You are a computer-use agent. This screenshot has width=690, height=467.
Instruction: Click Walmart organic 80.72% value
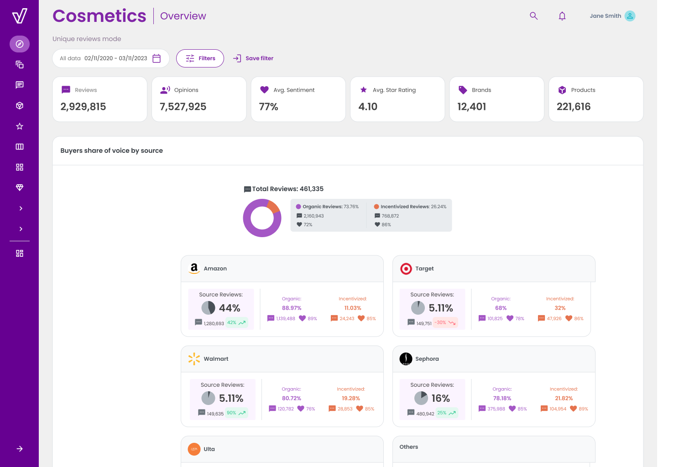coord(292,399)
